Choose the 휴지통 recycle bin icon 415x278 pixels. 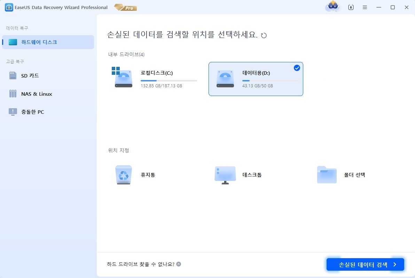(123, 175)
